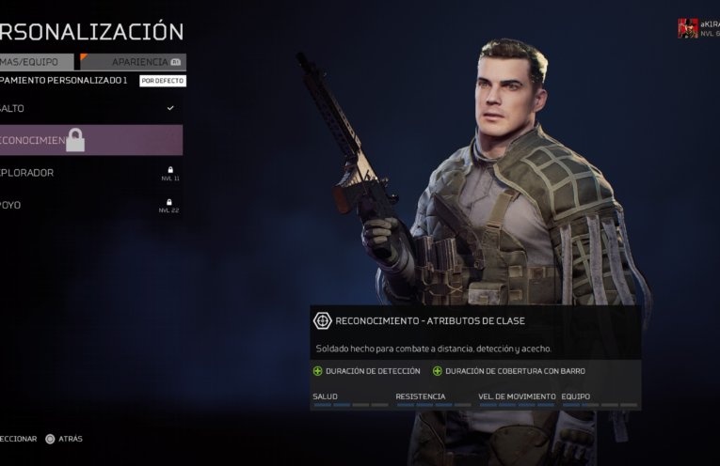The width and height of the screenshot is (720, 466).
Task: Click the Vel. de Movimiento stat bar
Action: (516, 405)
